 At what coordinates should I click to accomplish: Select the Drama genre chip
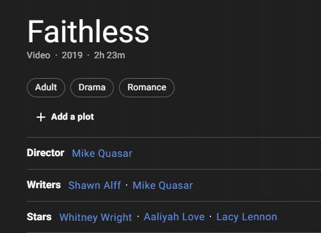click(92, 88)
